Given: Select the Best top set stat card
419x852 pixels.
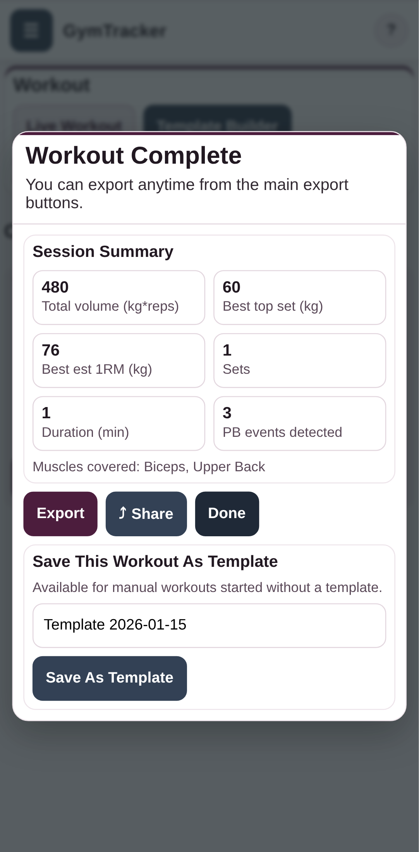Looking at the screenshot, I should (x=299, y=297).
